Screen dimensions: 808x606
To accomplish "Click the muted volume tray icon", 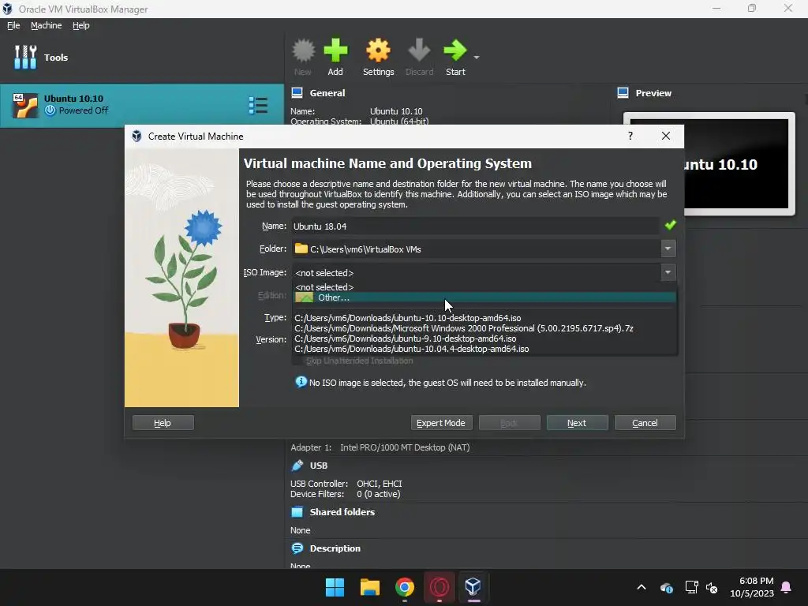I will tap(713, 587).
